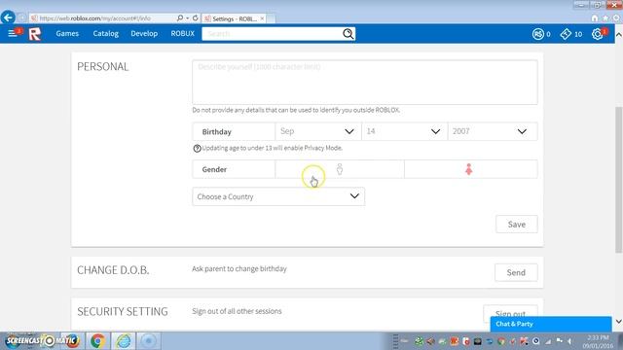Open birthday day dropdown showing 14

pos(405,131)
